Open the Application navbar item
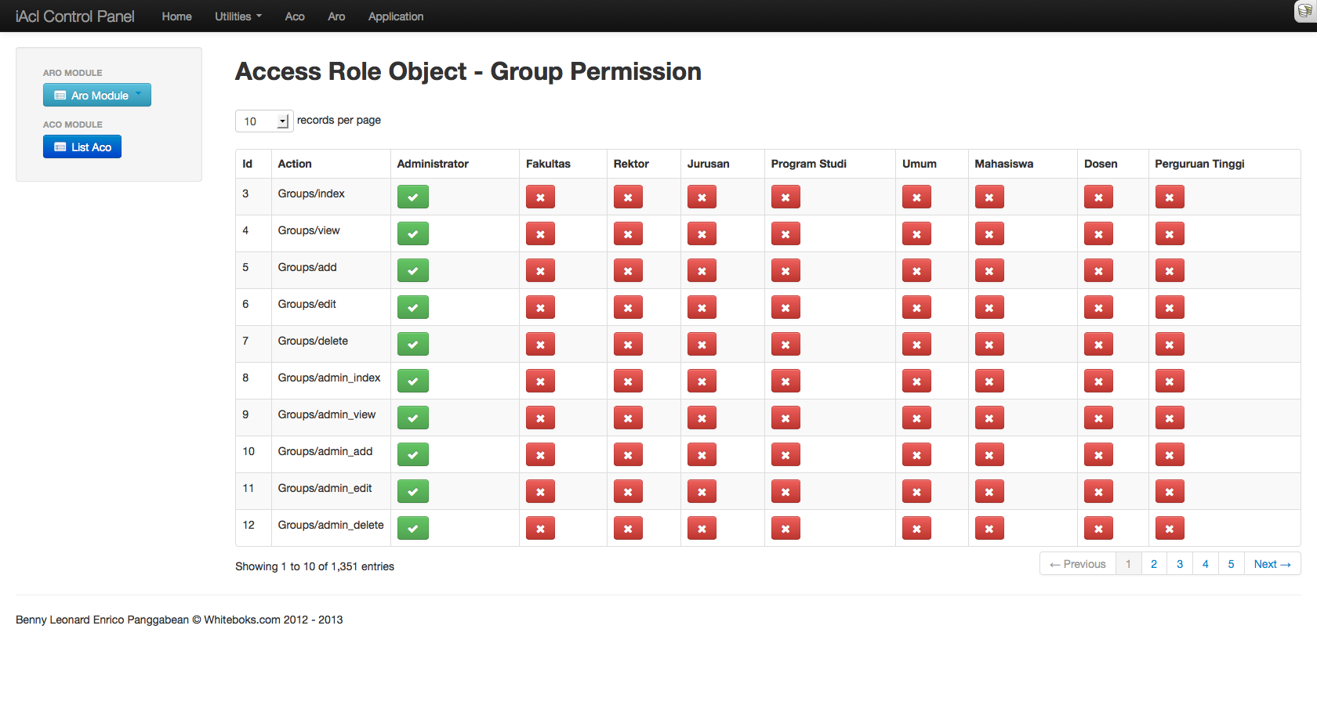The height and width of the screenshot is (716, 1317). 396,16
